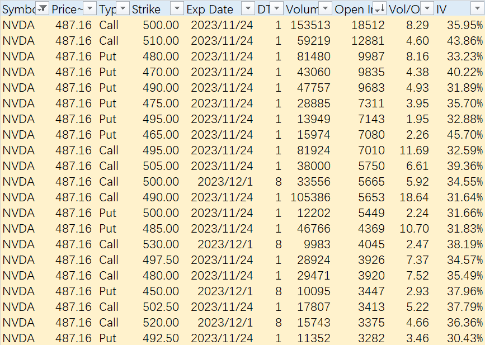Click volume cell 10095
The width and height of the screenshot is (485, 345).
[314, 291]
